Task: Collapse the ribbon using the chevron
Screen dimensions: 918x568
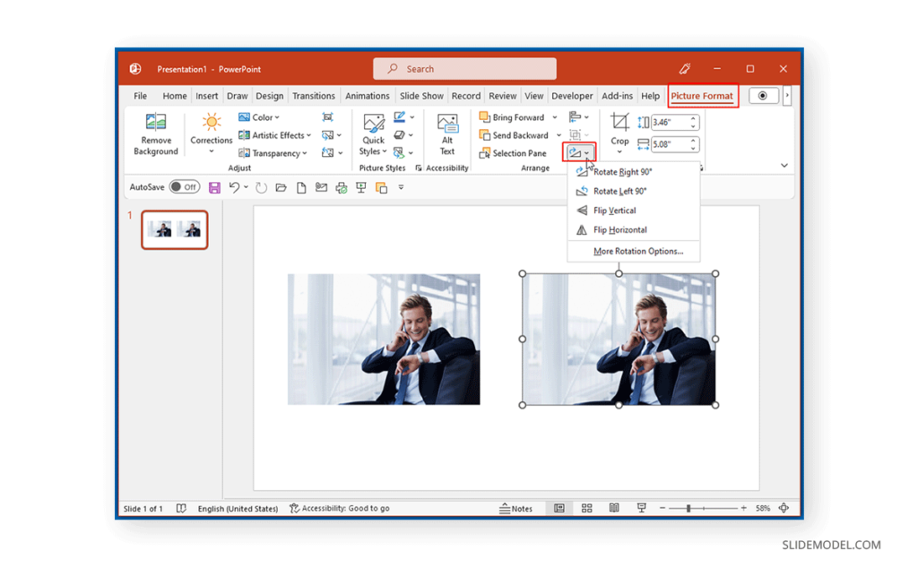Action: (784, 166)
